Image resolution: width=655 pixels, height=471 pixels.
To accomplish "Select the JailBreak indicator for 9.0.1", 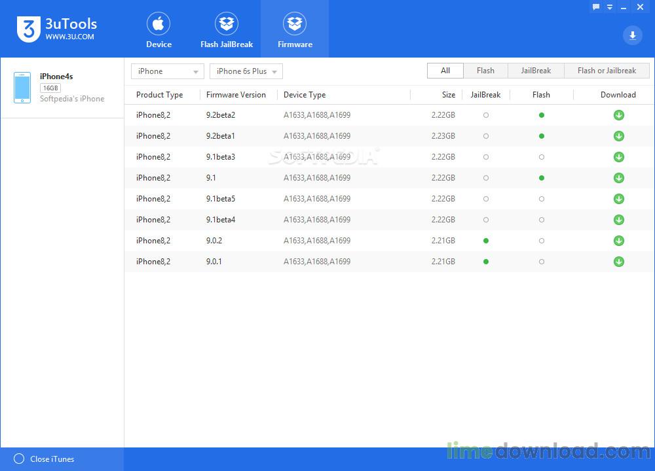I will click(486, 262).
